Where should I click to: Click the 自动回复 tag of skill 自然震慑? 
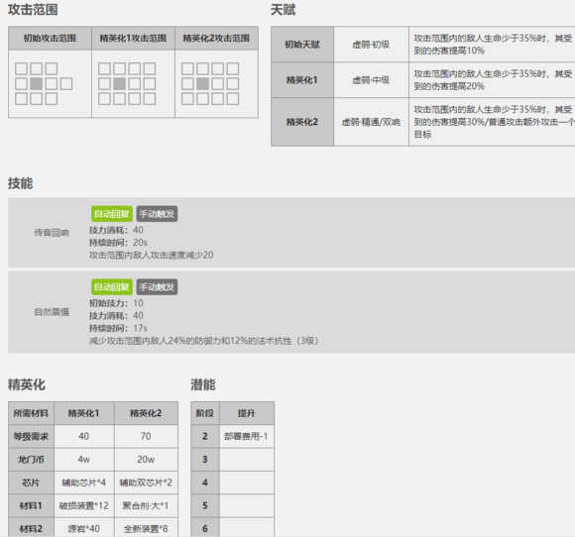[112, 287]
